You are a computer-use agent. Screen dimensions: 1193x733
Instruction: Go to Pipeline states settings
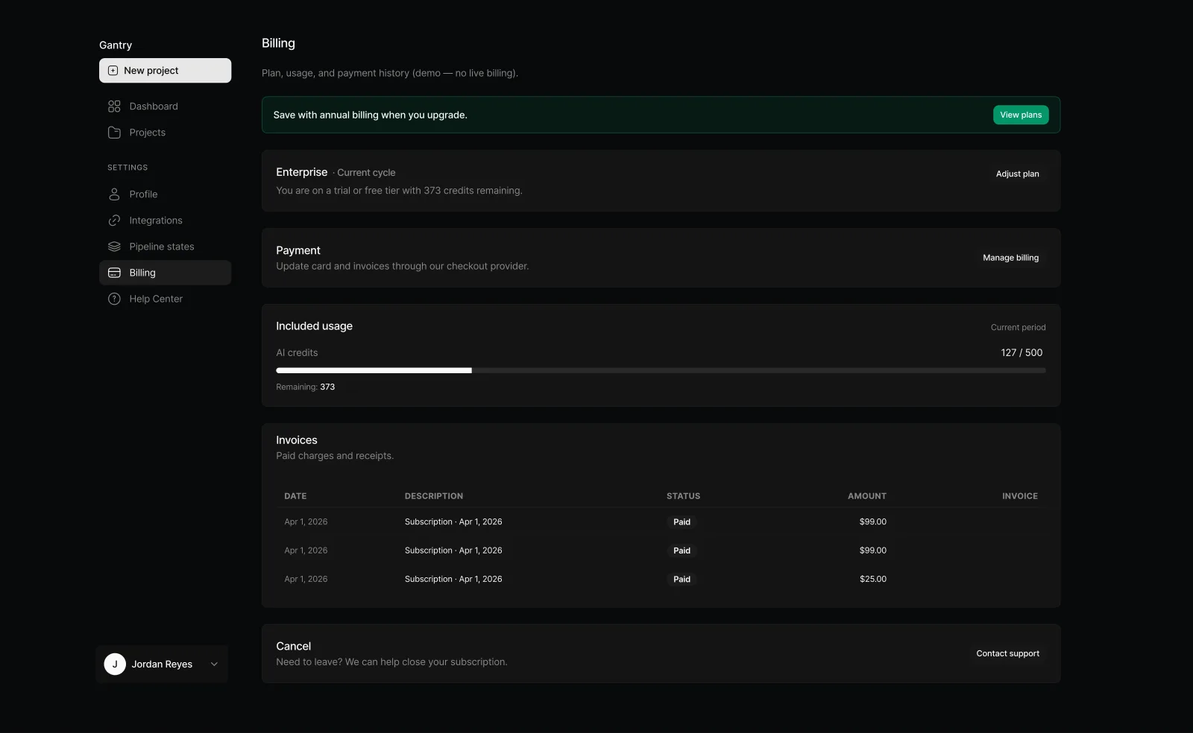161,247
